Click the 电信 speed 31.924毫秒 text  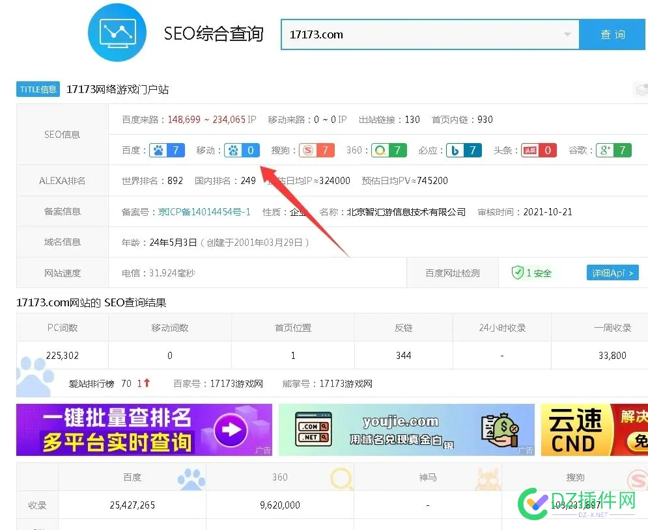[158, 273]
